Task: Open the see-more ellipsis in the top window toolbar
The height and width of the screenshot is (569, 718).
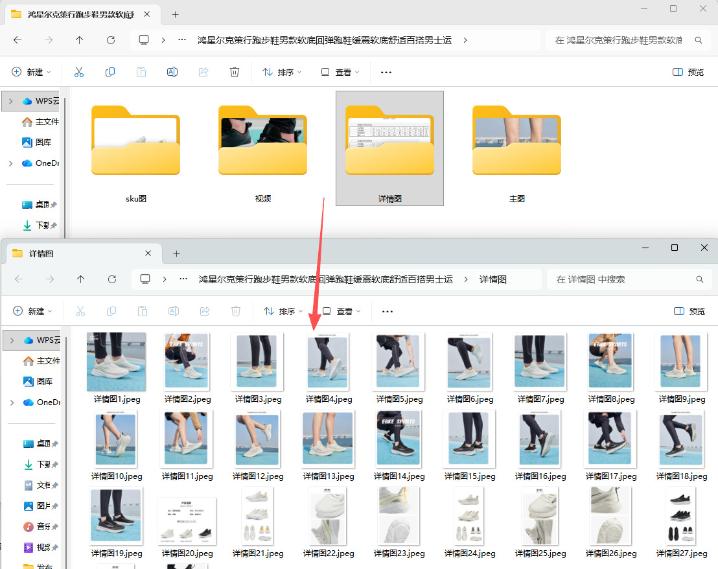Action: (386, 72)
